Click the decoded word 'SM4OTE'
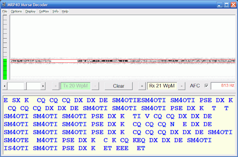This screenshot has width=238, height=157. pos(16,140)
